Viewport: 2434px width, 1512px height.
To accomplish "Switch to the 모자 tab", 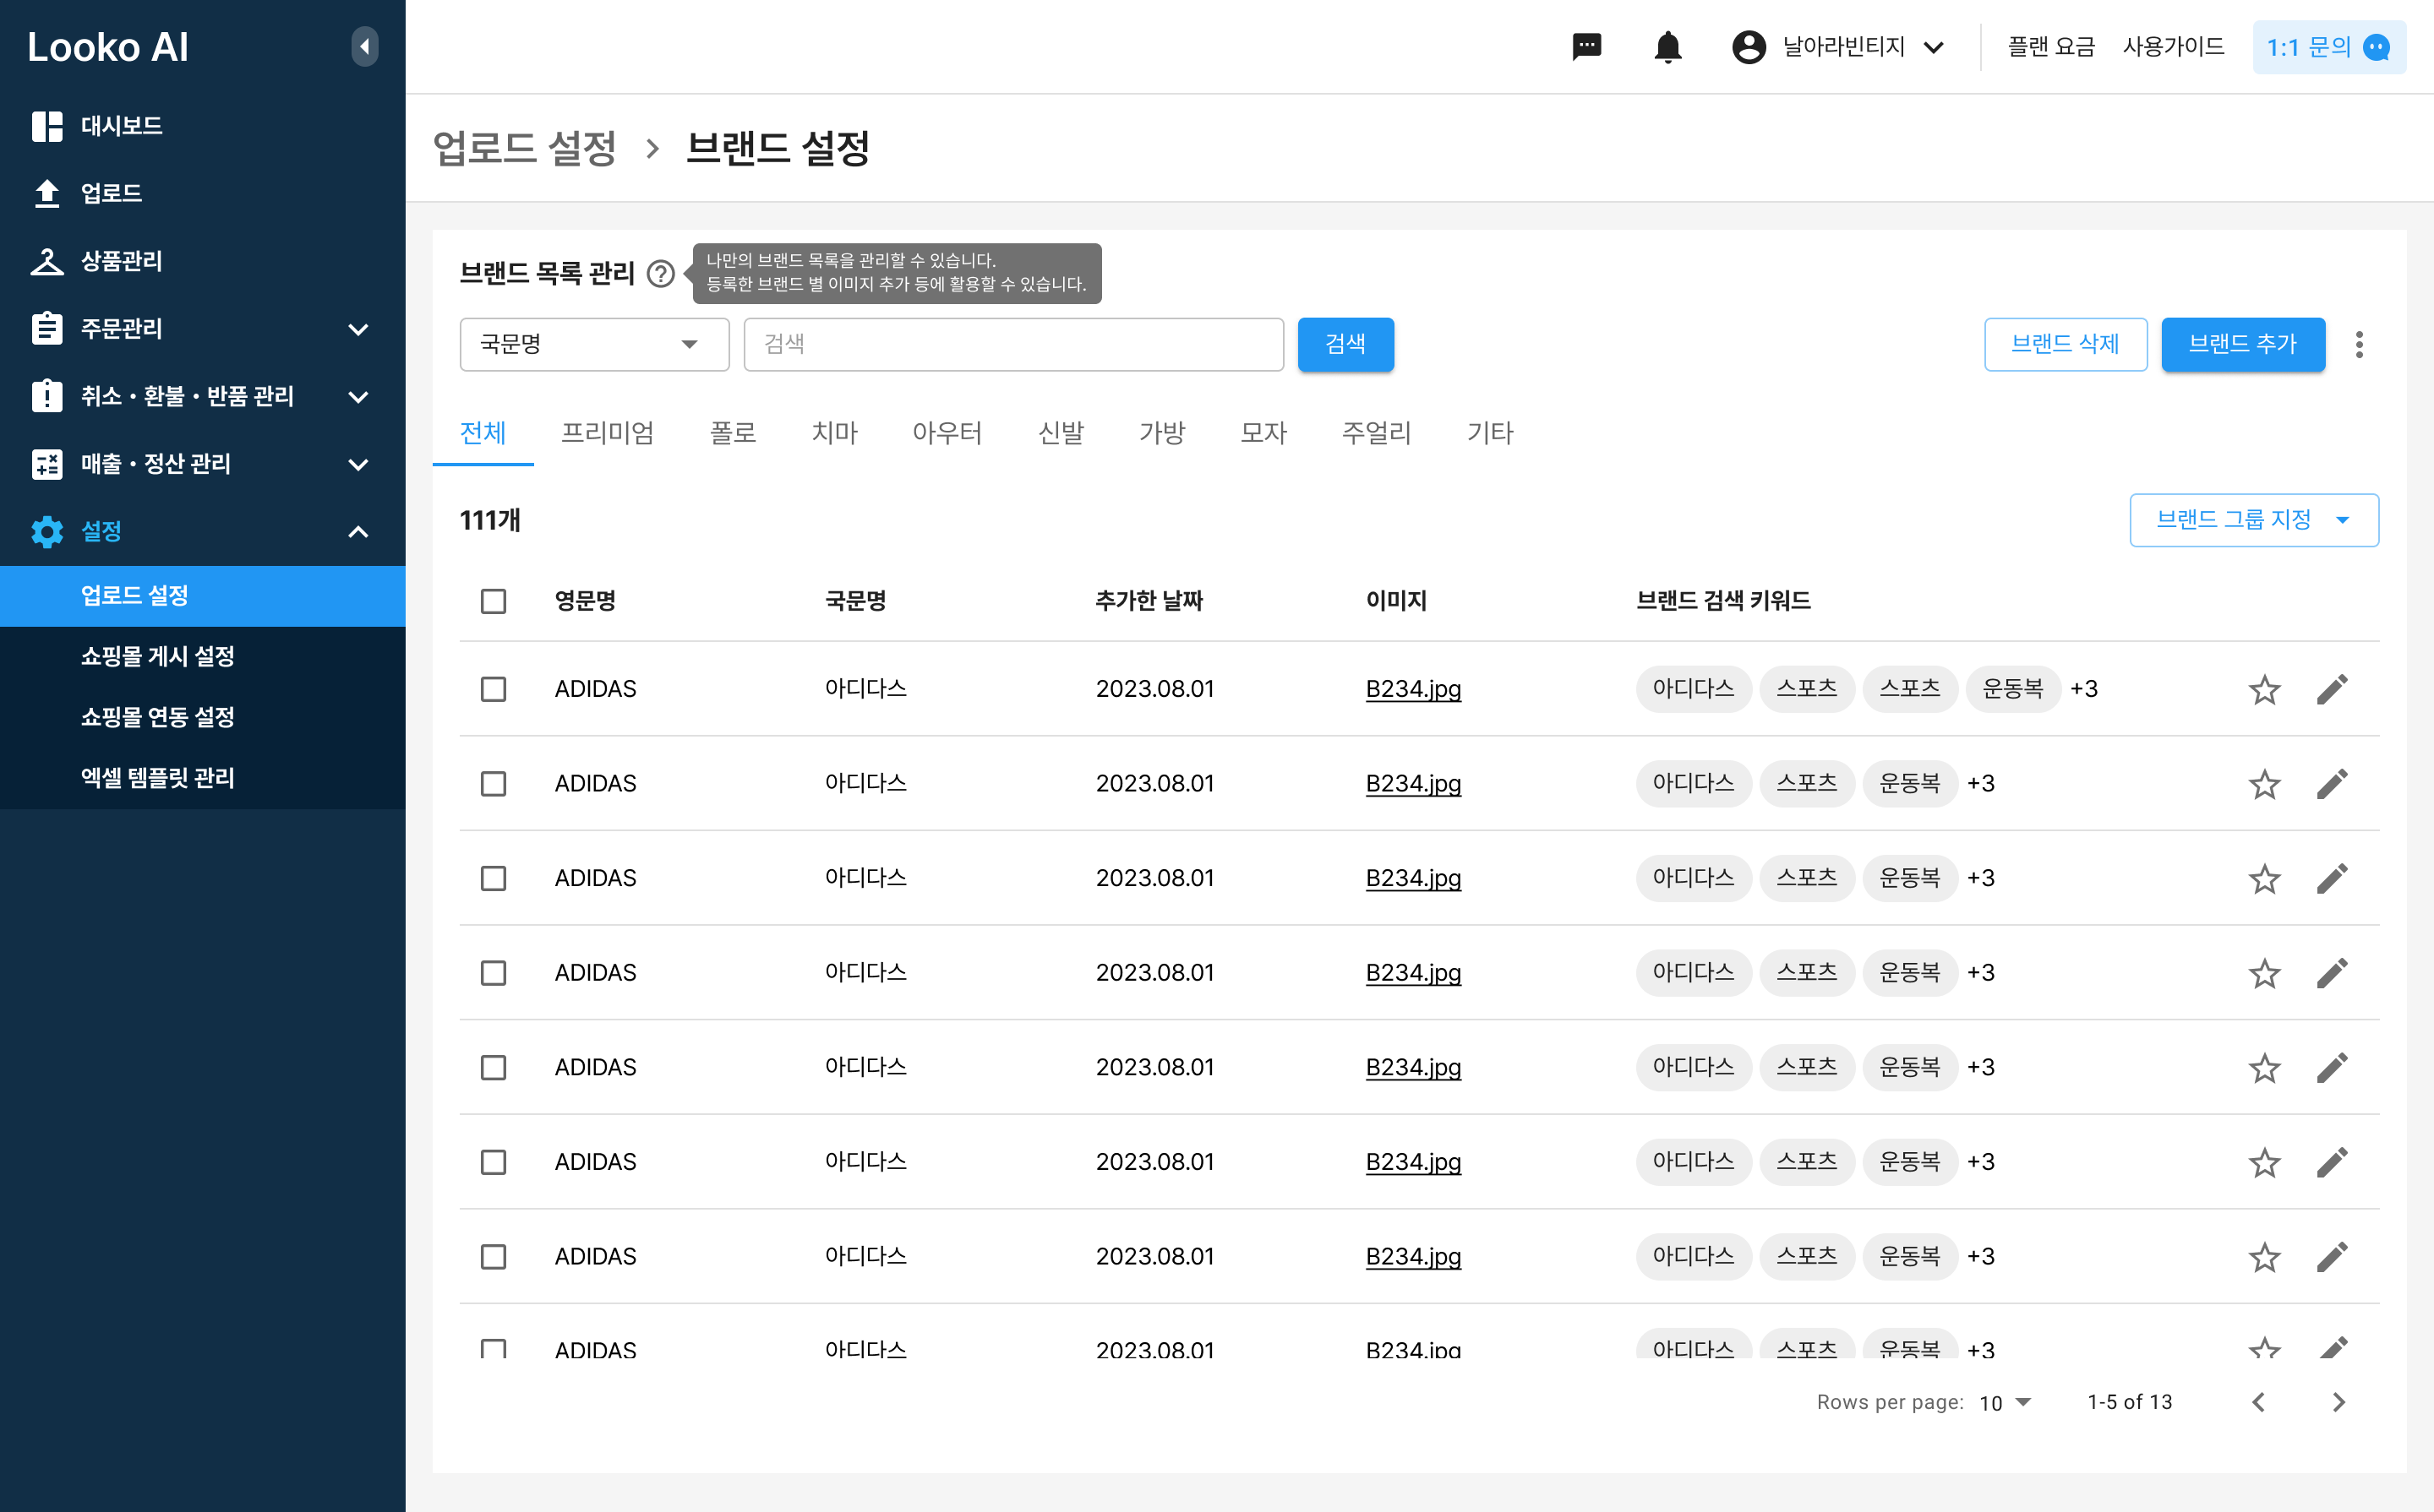I will coord(1263,433).
